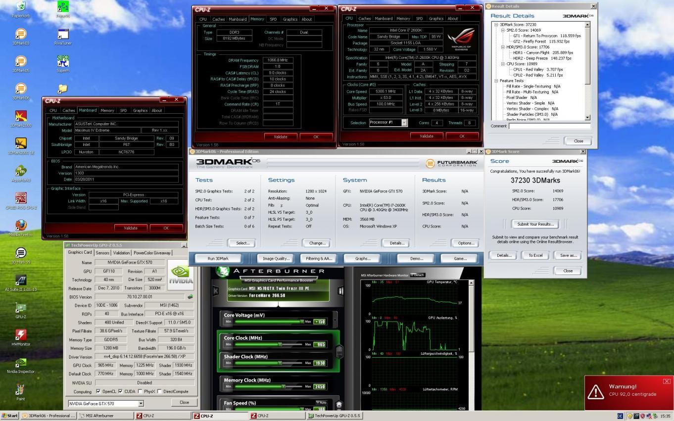Toggle PhysX checkbox in GPU-Z
The width and height of the screenshot is (674, 421).
(139, 391)
